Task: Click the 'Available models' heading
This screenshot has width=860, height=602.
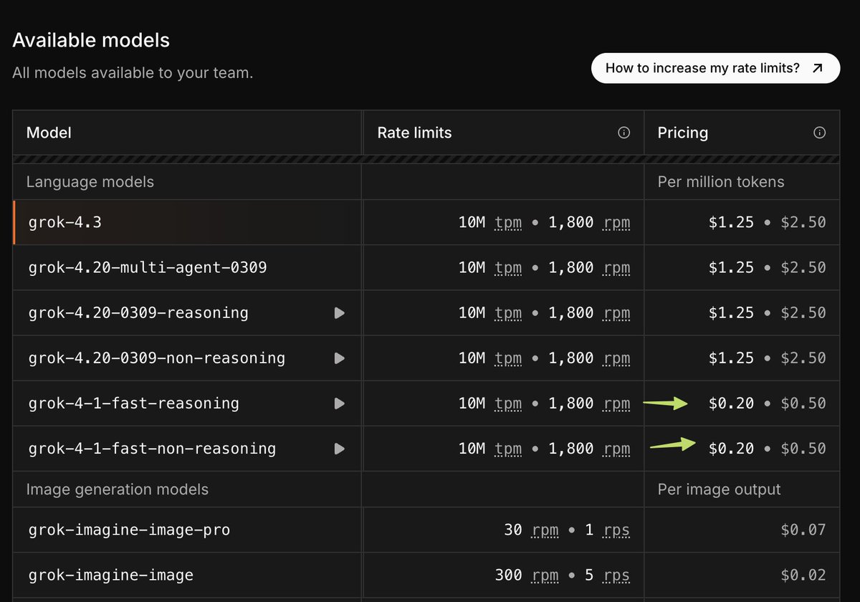Action: click(91, 40)
